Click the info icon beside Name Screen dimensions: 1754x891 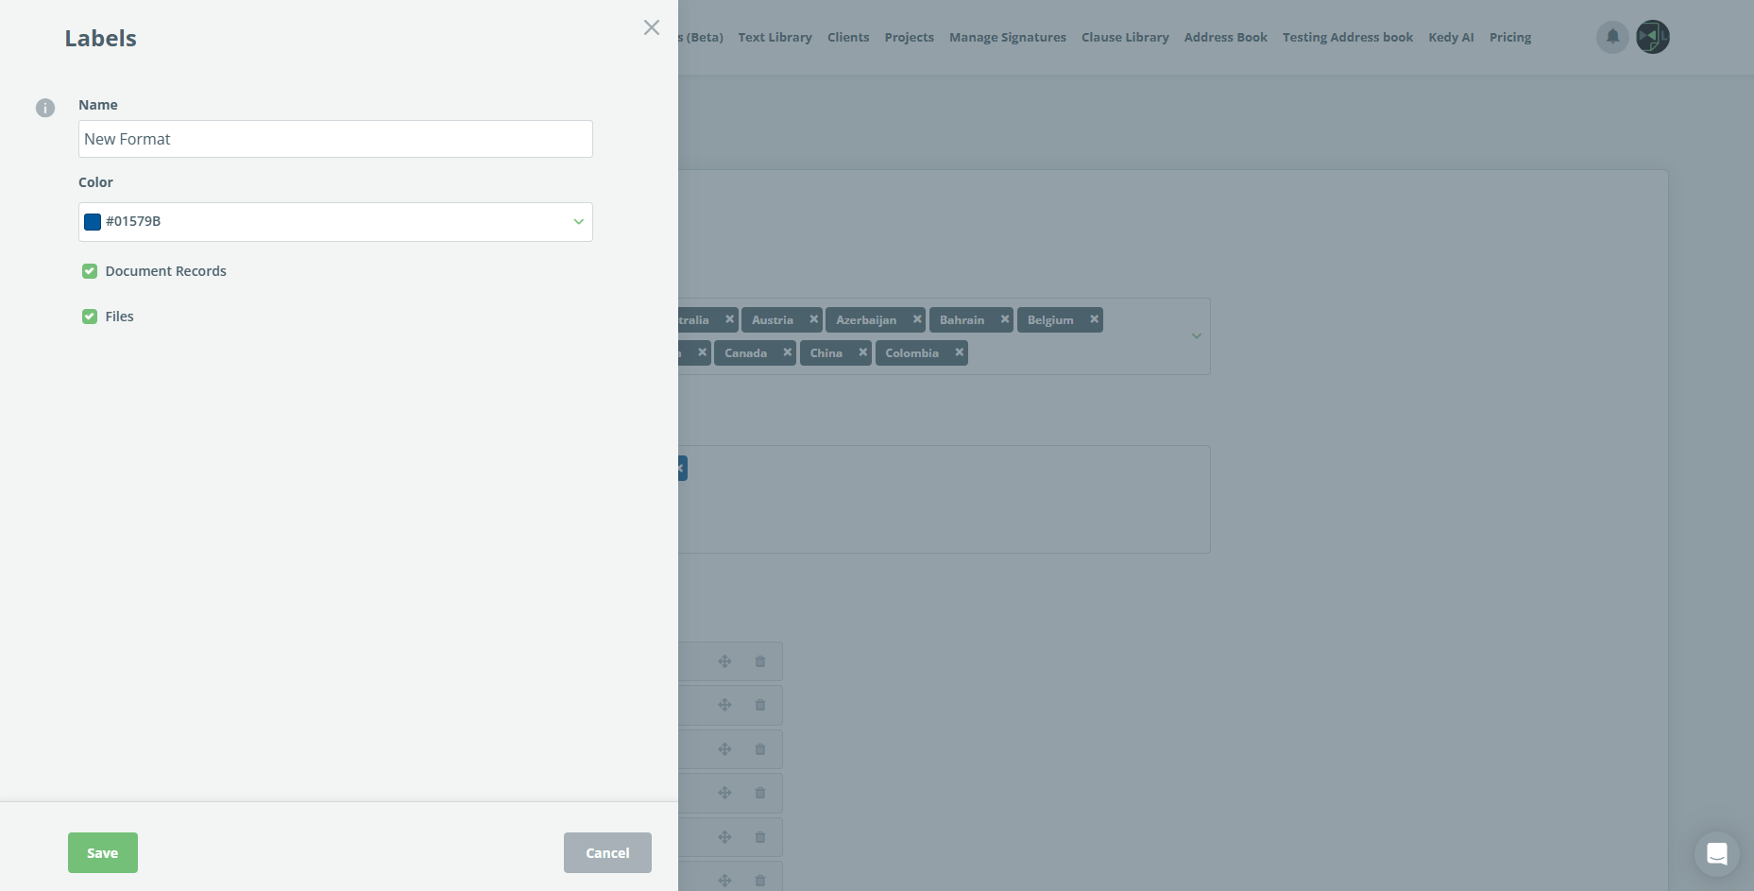(45, 108)
